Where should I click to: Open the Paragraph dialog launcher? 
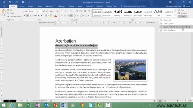tap(90, 20)
